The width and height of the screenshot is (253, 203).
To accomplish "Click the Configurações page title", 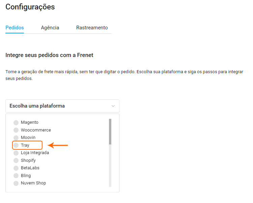I will [30, 7].
